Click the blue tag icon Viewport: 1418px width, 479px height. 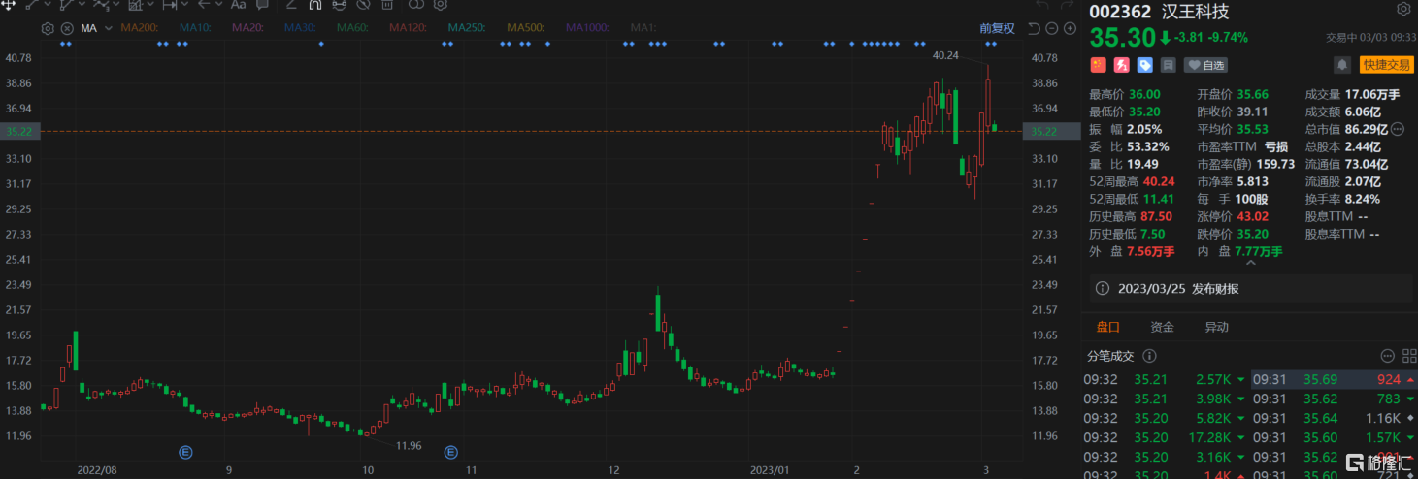(x=1144, y=65)
